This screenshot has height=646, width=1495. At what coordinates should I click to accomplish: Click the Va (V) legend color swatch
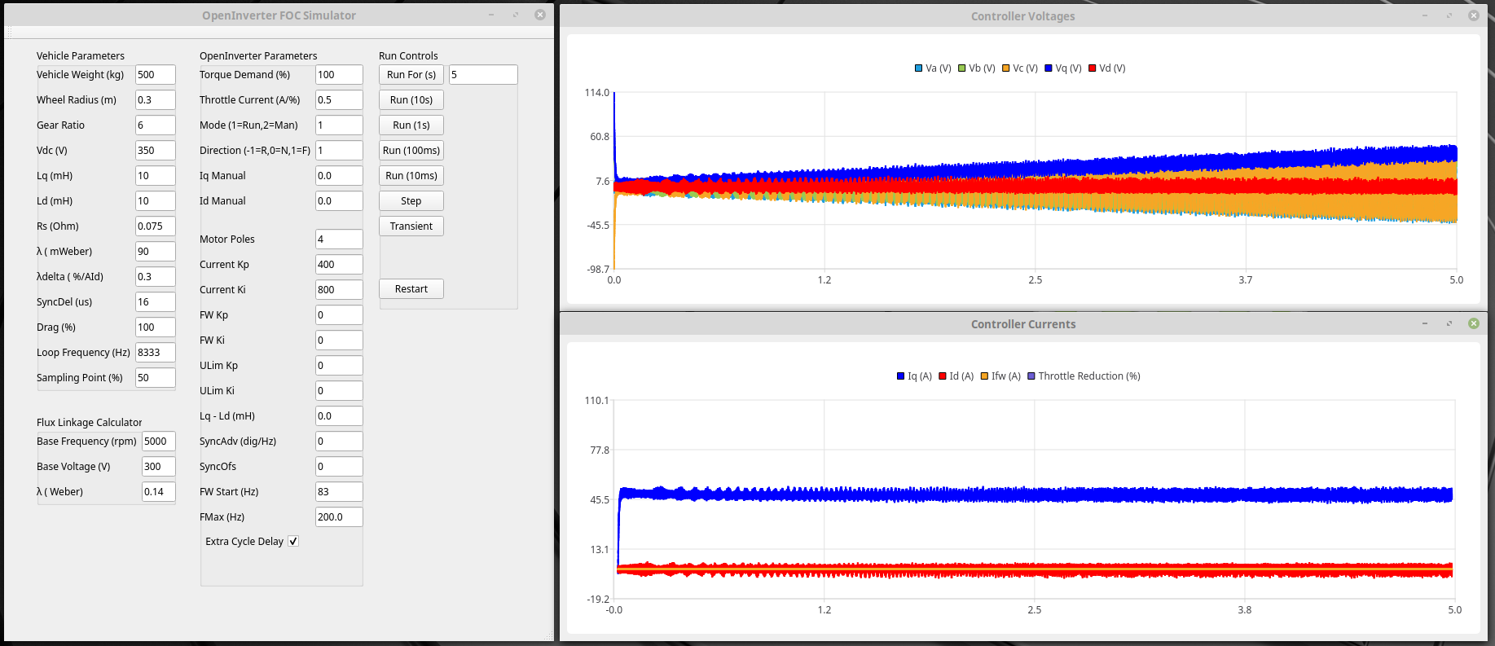click(x=919, y=68)
